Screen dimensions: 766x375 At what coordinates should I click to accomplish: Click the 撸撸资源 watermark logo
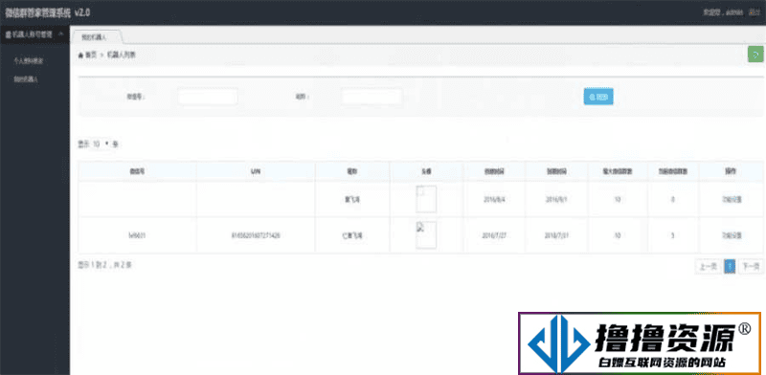point(640,343)
